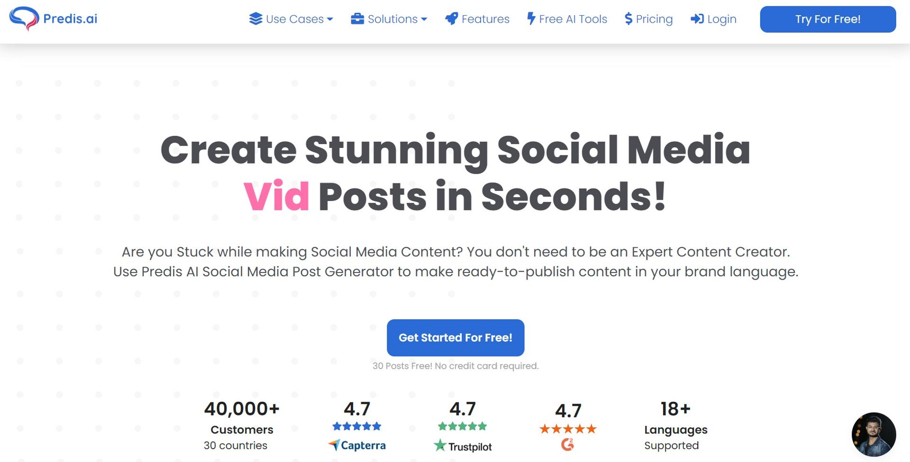Go to the Pricing page

coord(654,19)
